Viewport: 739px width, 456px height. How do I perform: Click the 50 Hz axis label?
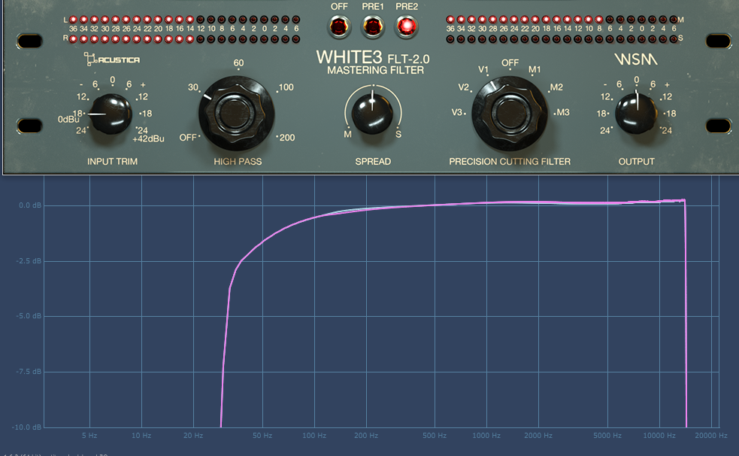click(x=262, y=435)
